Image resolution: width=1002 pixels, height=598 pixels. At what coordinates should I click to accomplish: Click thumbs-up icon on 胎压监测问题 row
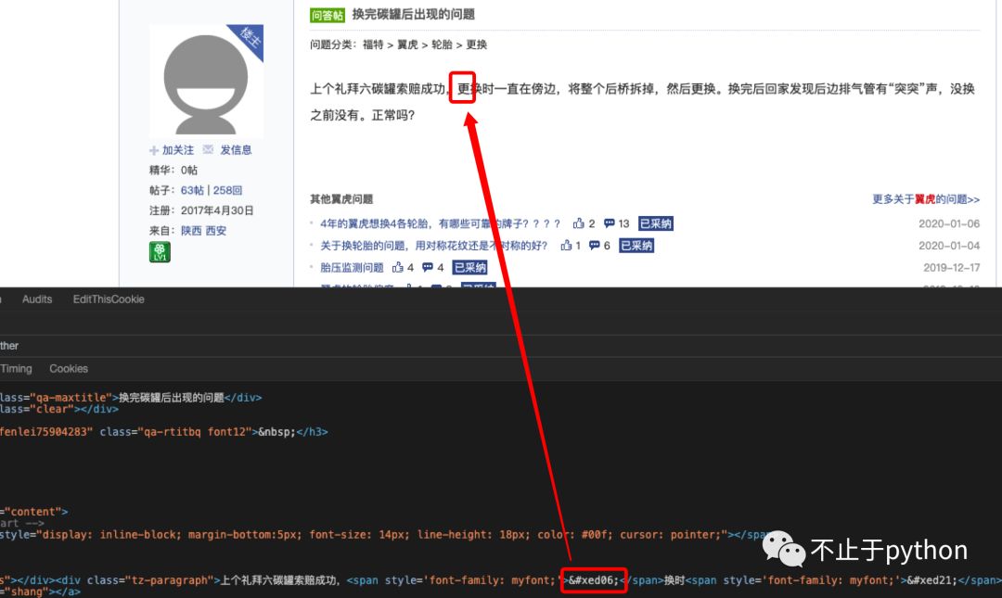click(398, 267)
